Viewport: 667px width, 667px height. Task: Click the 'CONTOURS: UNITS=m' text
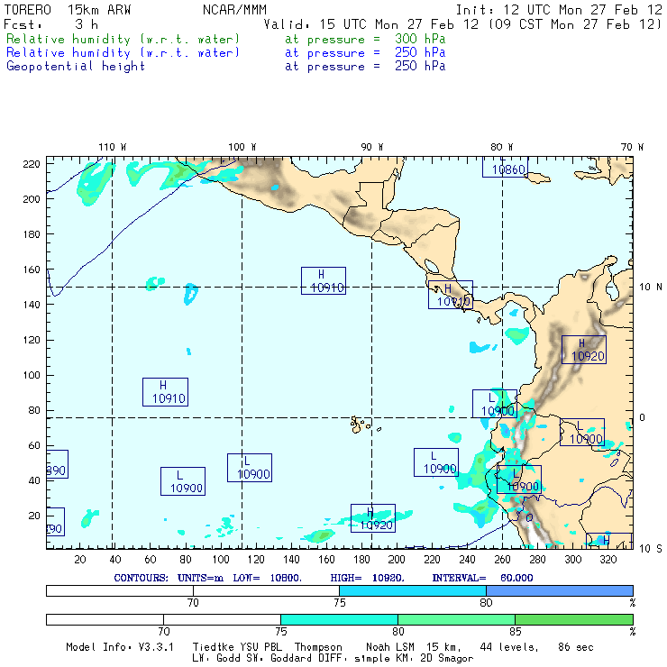coord(169,578)
